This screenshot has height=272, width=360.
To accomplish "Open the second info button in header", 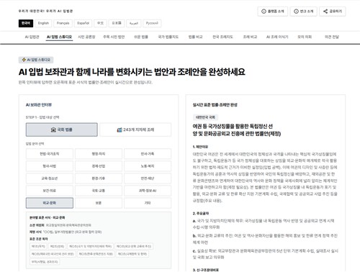I will tap(304, 12).
